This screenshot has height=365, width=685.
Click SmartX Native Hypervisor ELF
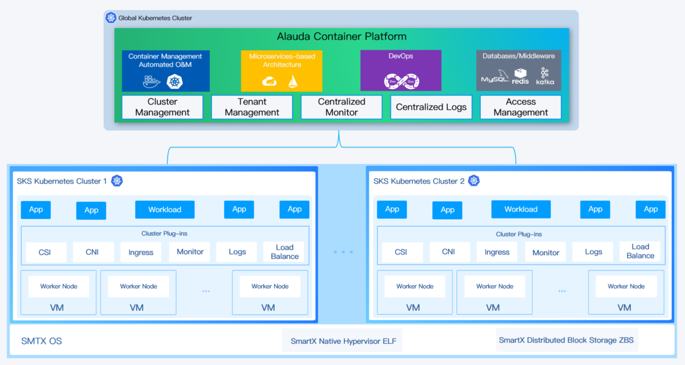click(342, 340)
